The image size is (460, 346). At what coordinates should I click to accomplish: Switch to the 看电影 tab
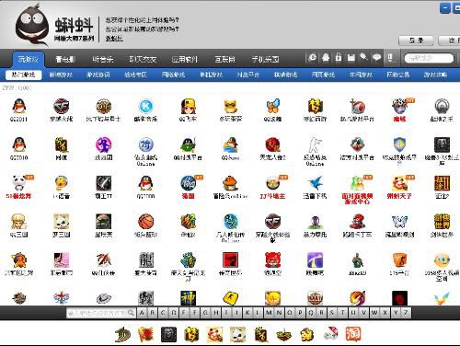(x=65, y=59)
